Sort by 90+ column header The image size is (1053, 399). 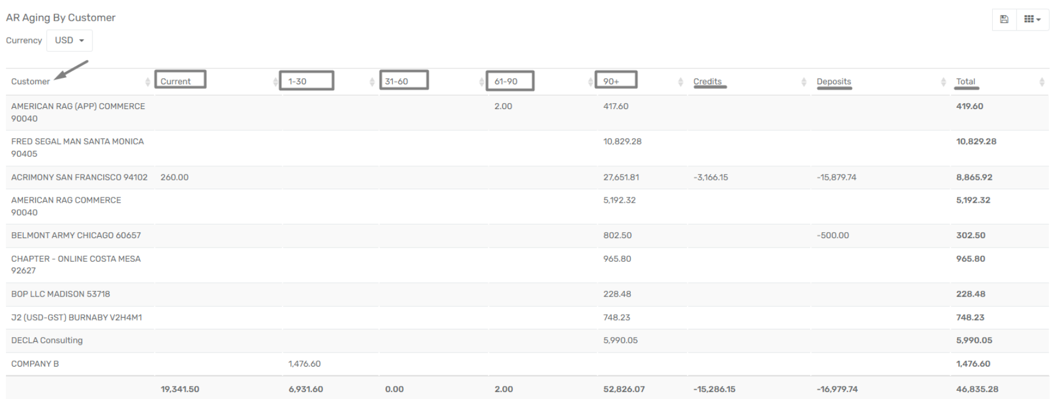tap(611, 82)
